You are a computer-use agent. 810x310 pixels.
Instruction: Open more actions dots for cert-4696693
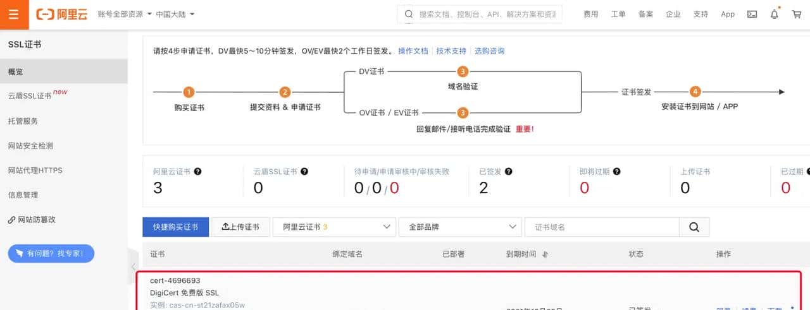pyautogui.click(x=792, y=307)
